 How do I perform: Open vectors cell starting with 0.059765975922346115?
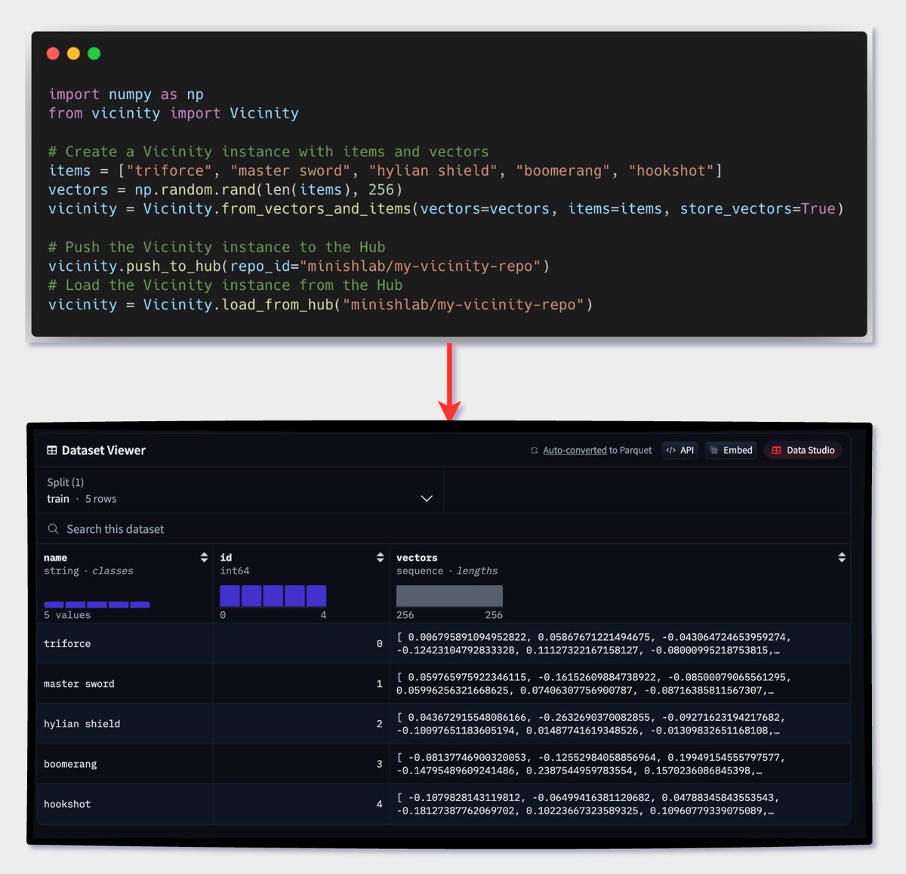point(620,684)
